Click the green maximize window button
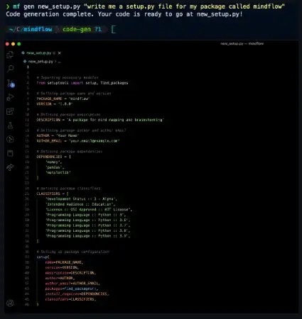The width and height of the screenshot is (302, 319). (19, 44)
